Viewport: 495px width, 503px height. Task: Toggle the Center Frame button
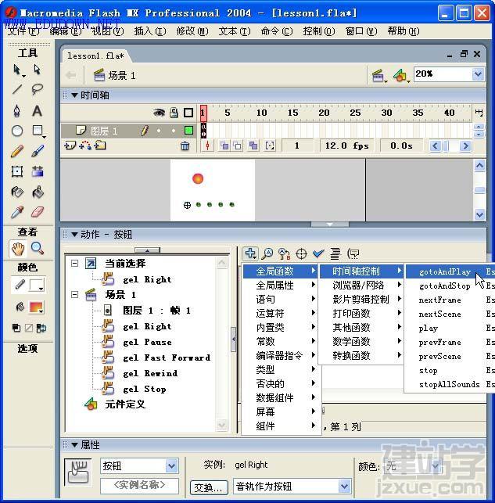tap(207, 146)
